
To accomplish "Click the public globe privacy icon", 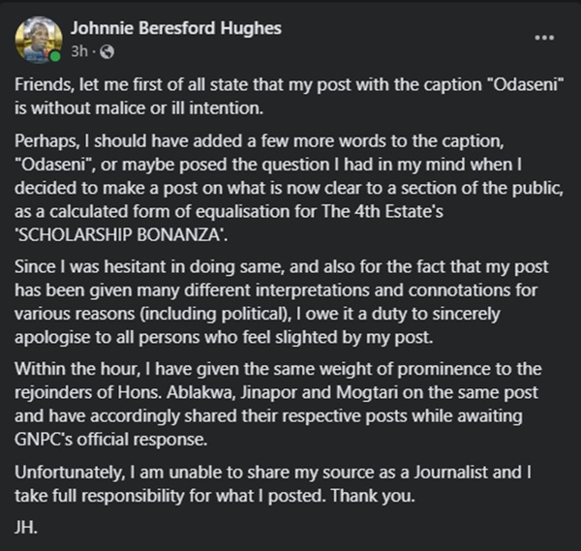I will pyautogui.click(x=107, y=50).
